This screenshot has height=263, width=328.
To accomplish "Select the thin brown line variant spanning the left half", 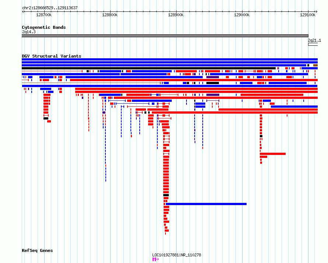I will point(91,83).
